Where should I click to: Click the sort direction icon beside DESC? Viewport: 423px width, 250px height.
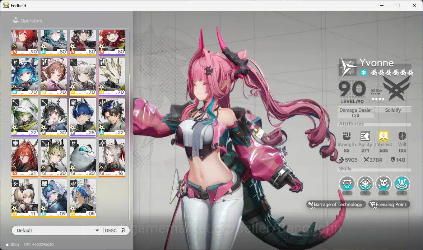[124, 230]
